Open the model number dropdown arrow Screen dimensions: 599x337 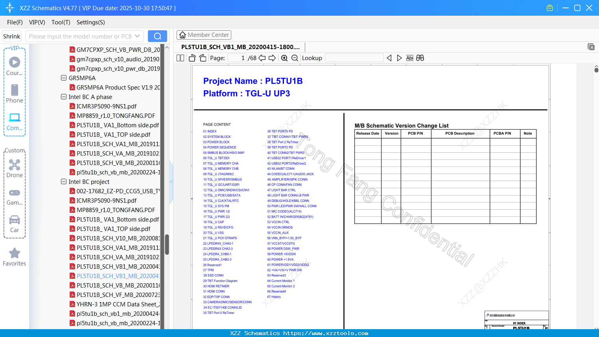137,36
